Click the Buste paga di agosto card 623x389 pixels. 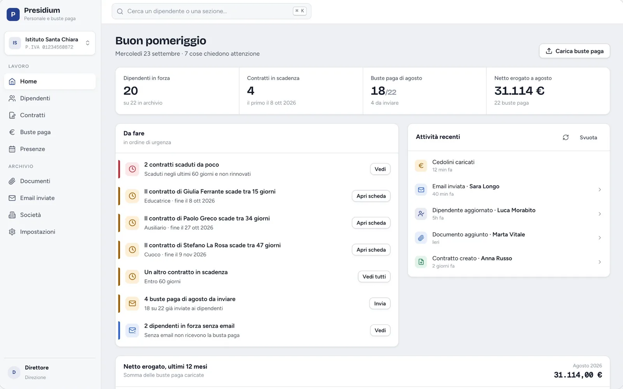(424, 91)
